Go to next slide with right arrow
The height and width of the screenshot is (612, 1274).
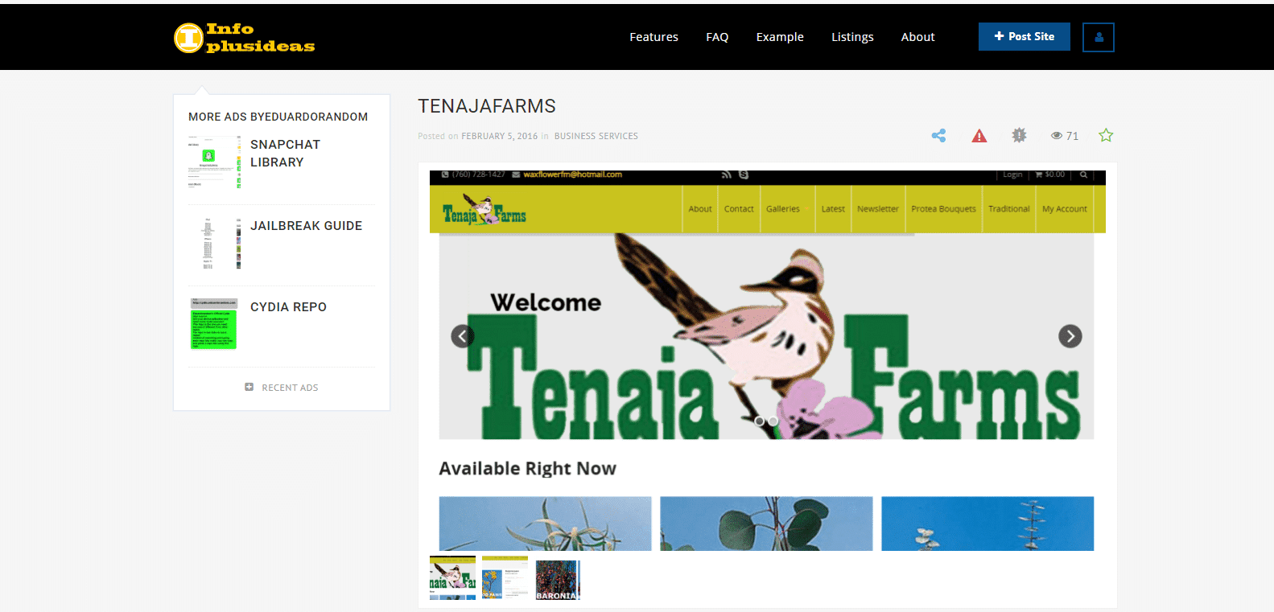pyautogui.click(x=1070, y=336)
